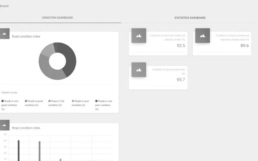Click the connector roads condition card icon
The image size is (258, 161).
pyautogui.click(x=139, y=35)
